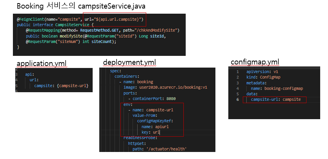
Task: Click the 'env:' line in deployment.yml
Action: click(128, 104)
